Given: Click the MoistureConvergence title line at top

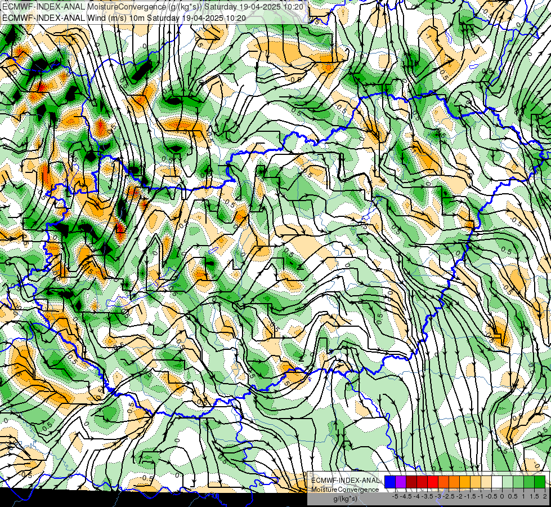Looking at the screenshot, I should coord(153,7).
